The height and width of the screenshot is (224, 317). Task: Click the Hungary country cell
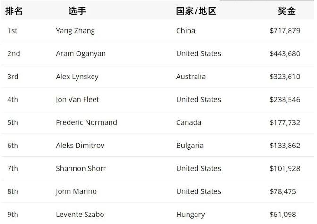coord(190,215)
